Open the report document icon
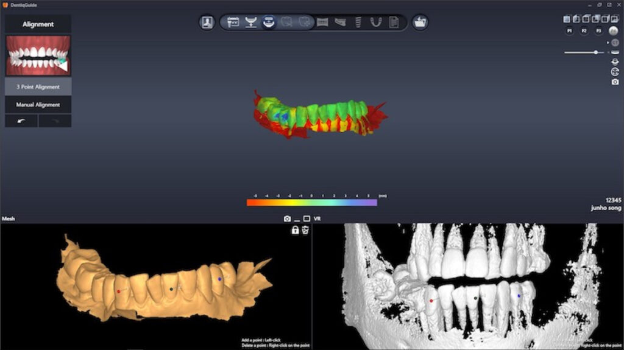 [394, 23]
